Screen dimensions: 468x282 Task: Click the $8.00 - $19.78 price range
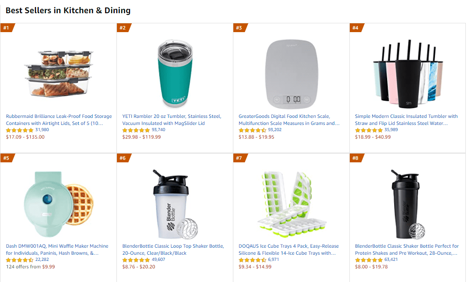371,267
